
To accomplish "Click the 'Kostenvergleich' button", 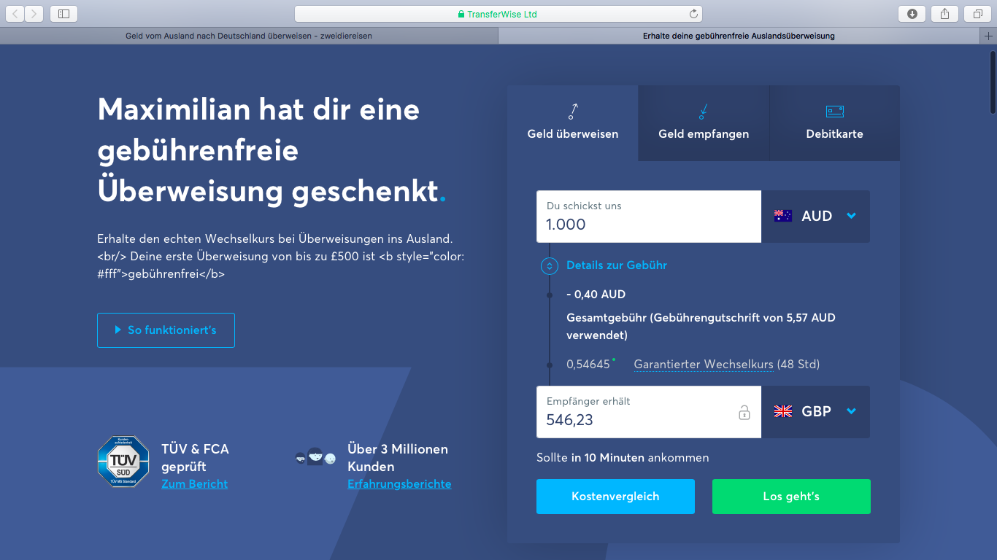I will click(x=615, y=497).
